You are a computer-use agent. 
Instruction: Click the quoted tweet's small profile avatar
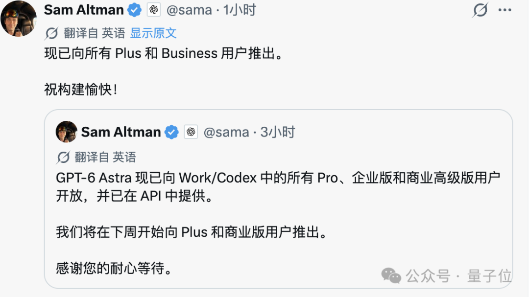coord(67,132)
